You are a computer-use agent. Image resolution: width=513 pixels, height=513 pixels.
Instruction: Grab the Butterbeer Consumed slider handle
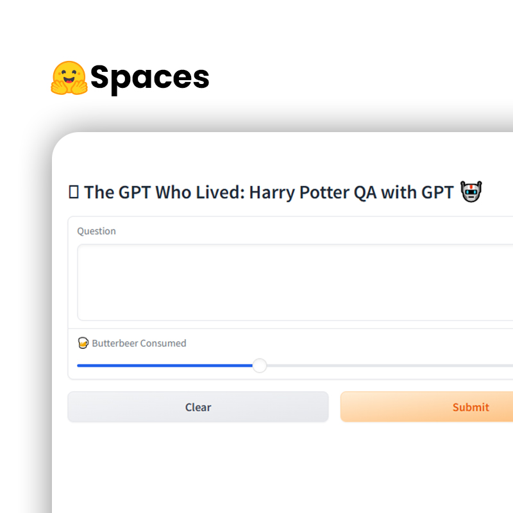[x=260, y=366]
